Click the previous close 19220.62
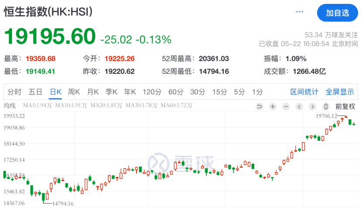362x208 pixels. [120, 71]
